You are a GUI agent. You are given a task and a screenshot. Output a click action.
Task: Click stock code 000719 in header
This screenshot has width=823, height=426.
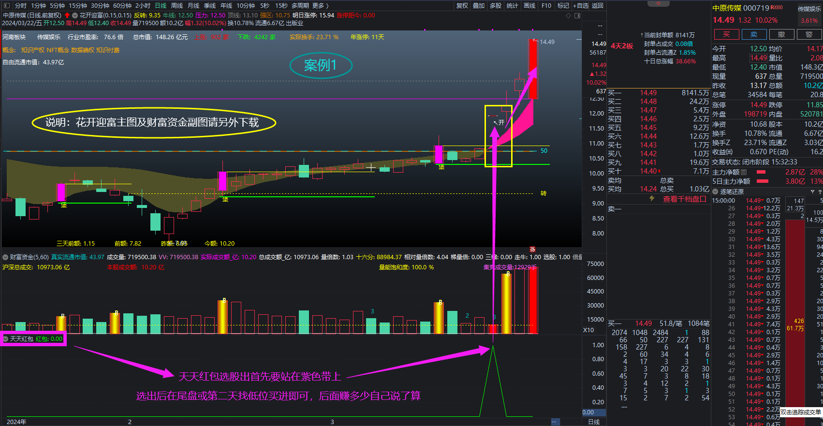pos(756,8)
